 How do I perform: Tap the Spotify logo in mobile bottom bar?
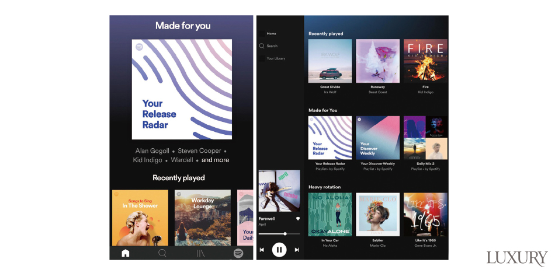point(238,253)
